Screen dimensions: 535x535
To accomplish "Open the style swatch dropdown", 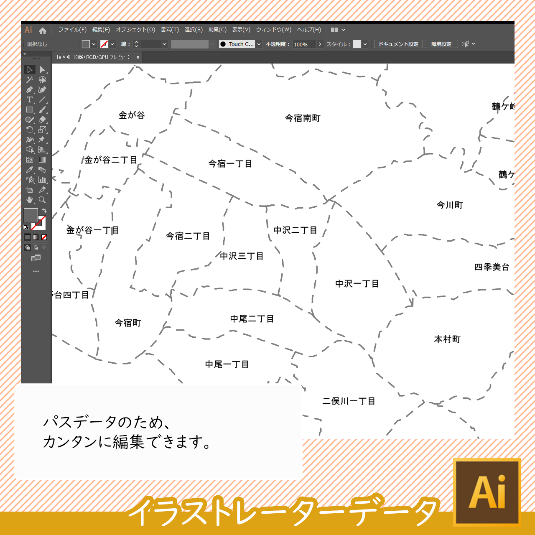I will coord(365,44).
